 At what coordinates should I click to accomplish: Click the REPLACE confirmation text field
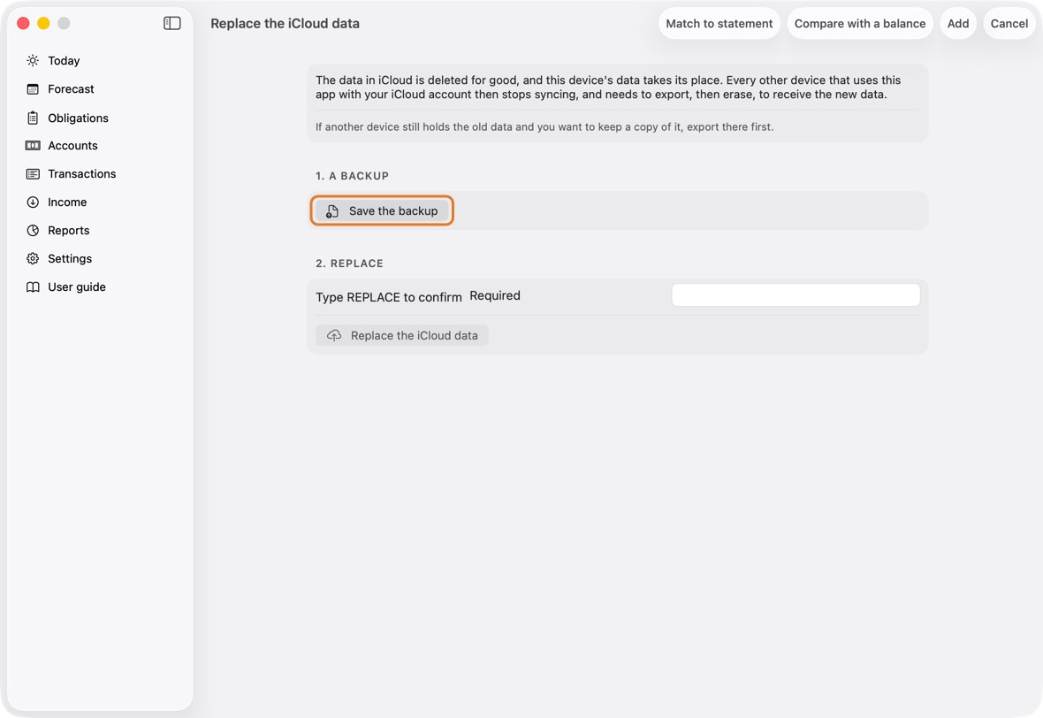tap(796, 294)
